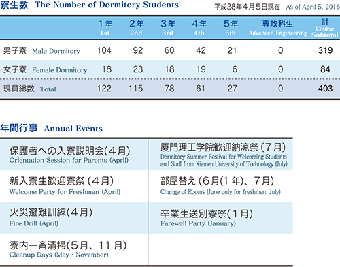Select the Farewell Party (January) entry
340x267 pixels.
(x=207, y=218)
